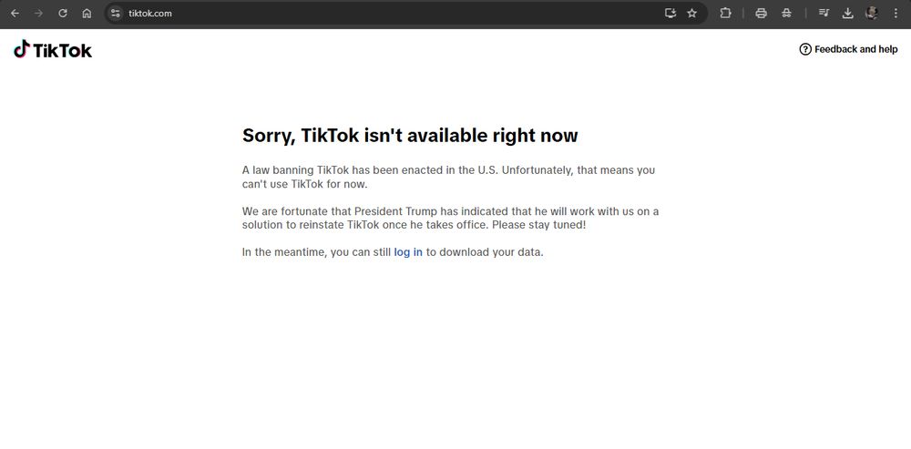
Task: Reload the tiktok.com page
Action: 63,13
